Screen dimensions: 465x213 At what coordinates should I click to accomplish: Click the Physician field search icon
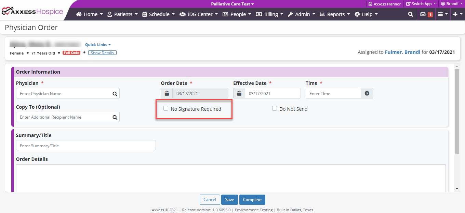point(115,94)
